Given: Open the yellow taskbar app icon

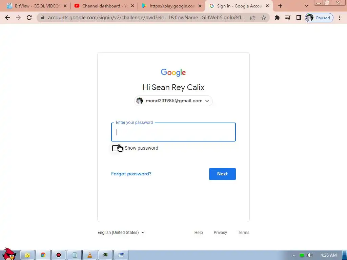Looking at the screenshot, I should 27,255.
